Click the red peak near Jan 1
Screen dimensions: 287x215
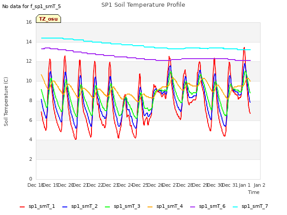244,48
